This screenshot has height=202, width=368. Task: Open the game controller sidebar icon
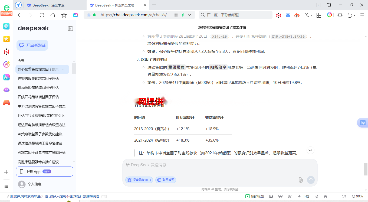tap(6, 103)
